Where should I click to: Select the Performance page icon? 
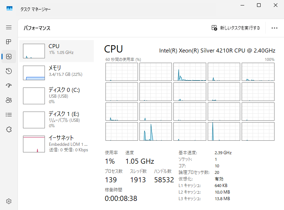tap(9, 57)
